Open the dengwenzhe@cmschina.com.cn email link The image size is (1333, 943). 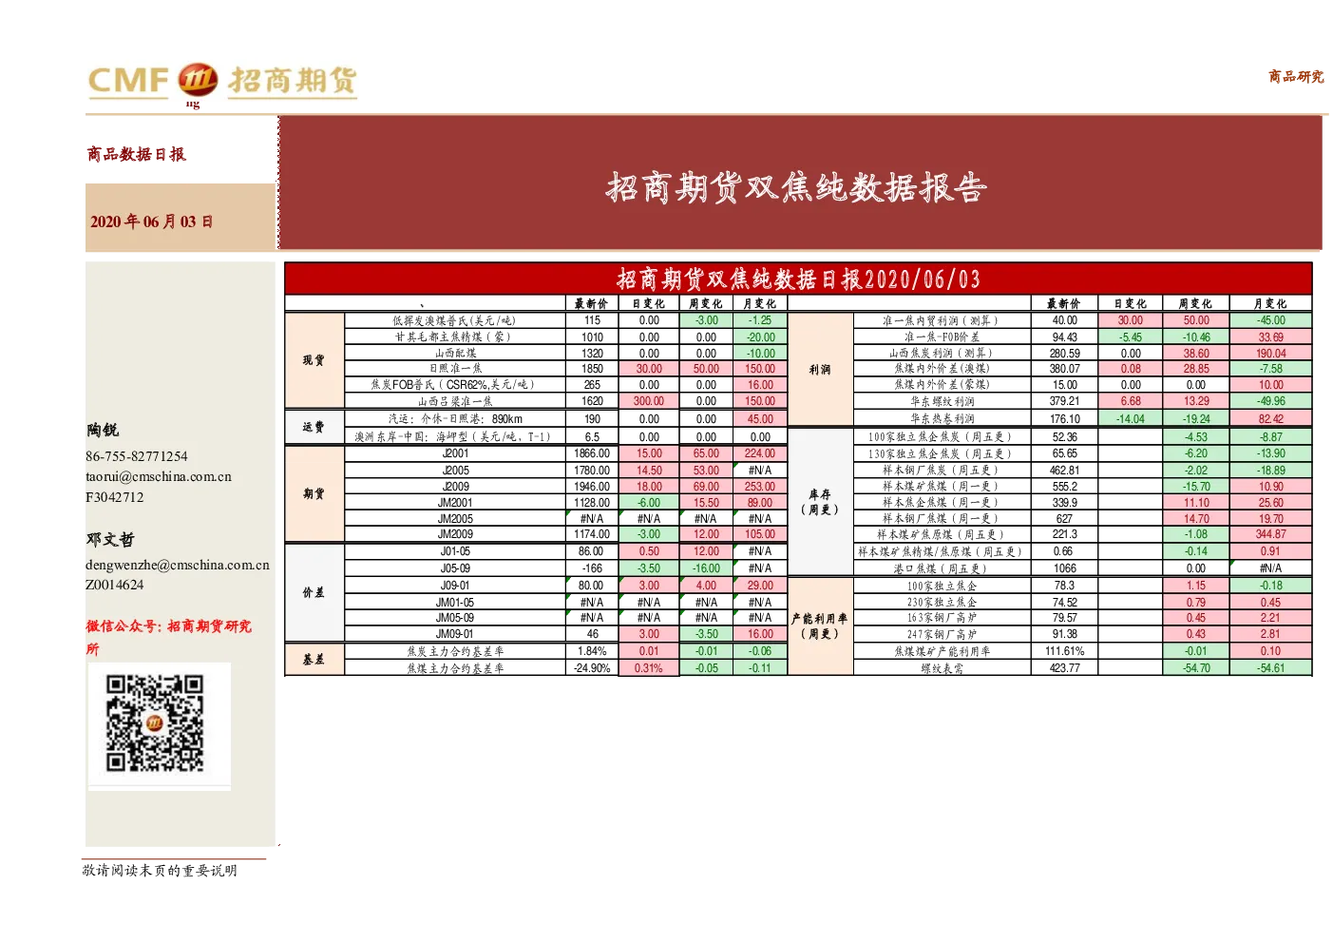pyautogui.click(x=178, y=565)
